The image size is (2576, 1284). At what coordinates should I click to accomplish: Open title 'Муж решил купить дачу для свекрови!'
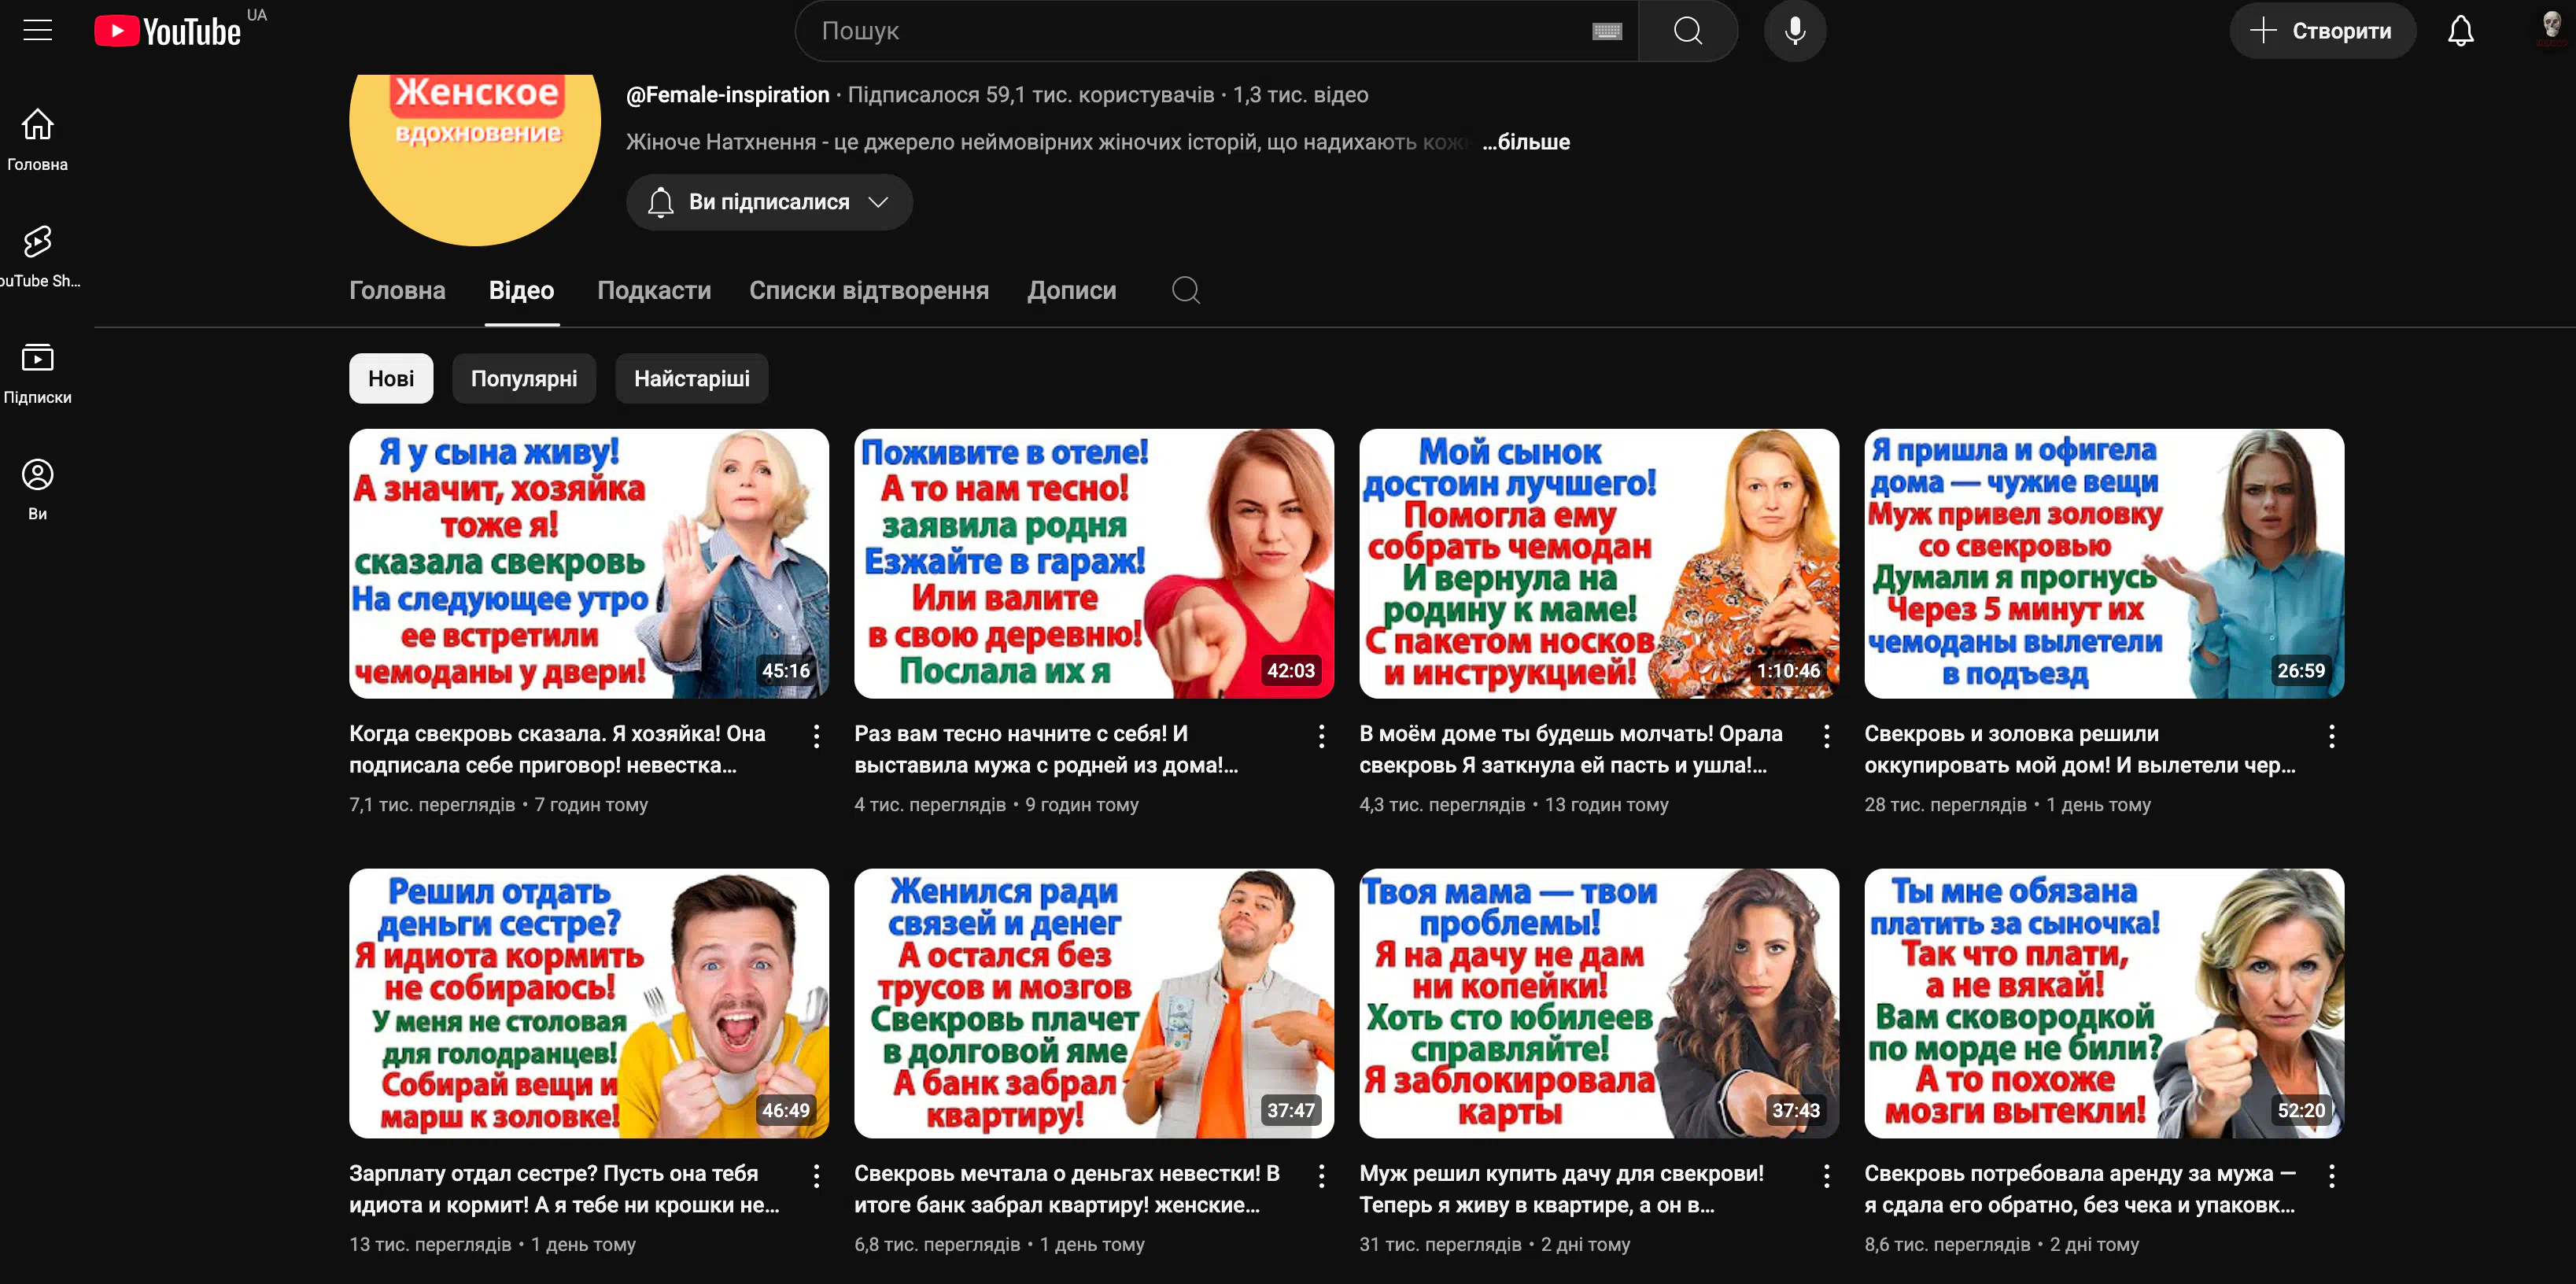[1562, 1189]
